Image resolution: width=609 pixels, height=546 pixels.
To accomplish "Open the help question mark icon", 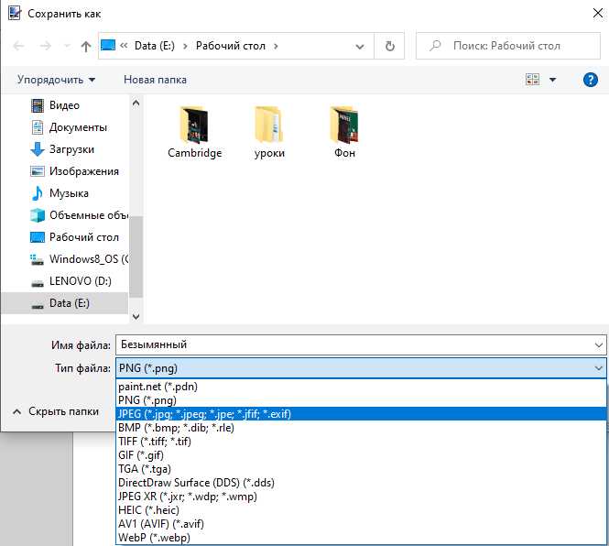I will point(591,80).
